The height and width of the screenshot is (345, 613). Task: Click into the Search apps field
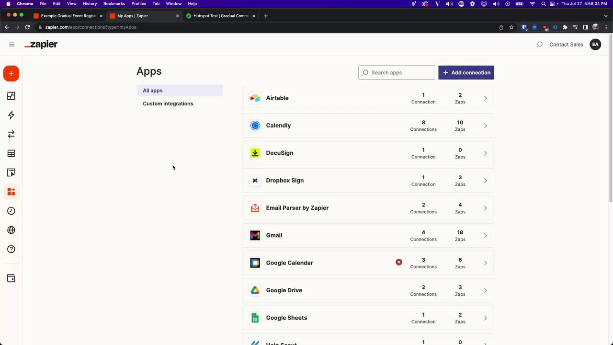397,73
